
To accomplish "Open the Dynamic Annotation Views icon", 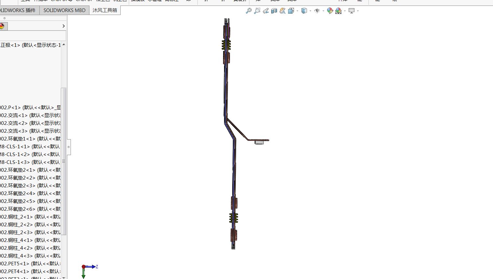I will coord(283,11).
